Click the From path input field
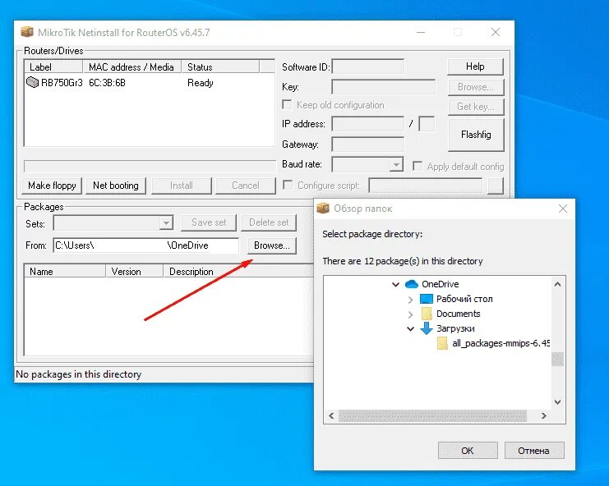 (x=146, y=245)
